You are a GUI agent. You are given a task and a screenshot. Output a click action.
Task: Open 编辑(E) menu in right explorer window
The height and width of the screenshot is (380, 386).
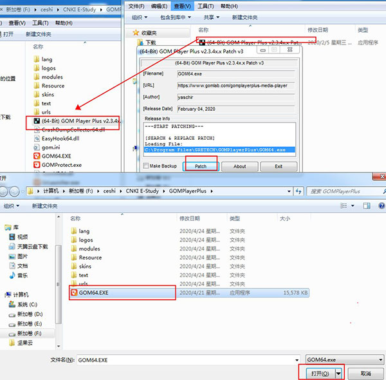[x=159, y=6]
